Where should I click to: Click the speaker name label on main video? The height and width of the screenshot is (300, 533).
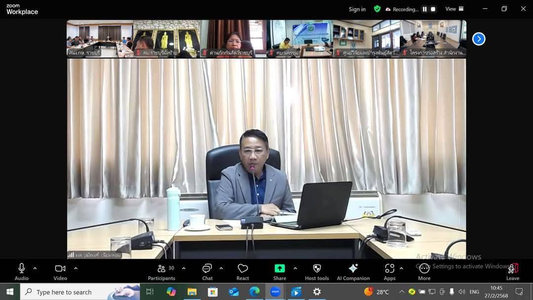[x=94, y=255]
